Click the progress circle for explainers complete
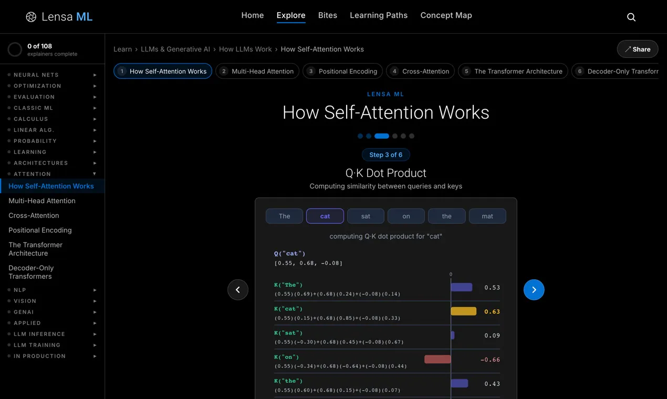Viewport: 667px width, 399px height. coord(15,50)
